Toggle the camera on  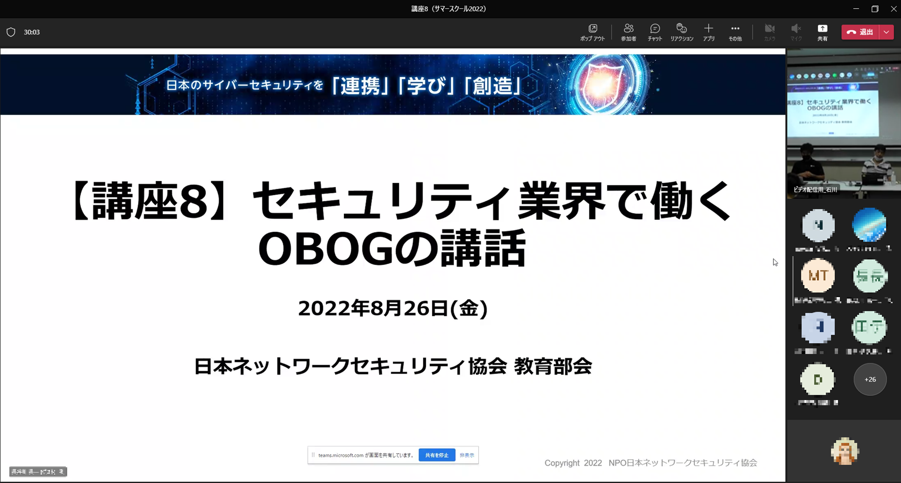click(x=769, y=32)
